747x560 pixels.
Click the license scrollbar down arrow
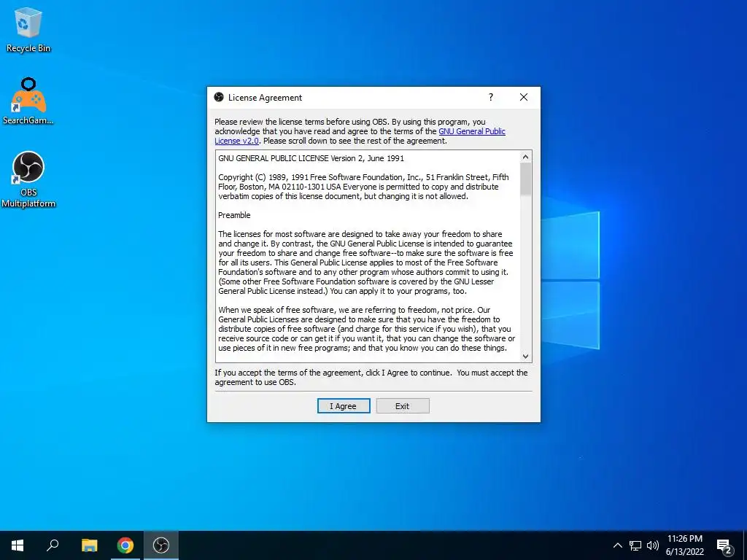coord(525,356)
